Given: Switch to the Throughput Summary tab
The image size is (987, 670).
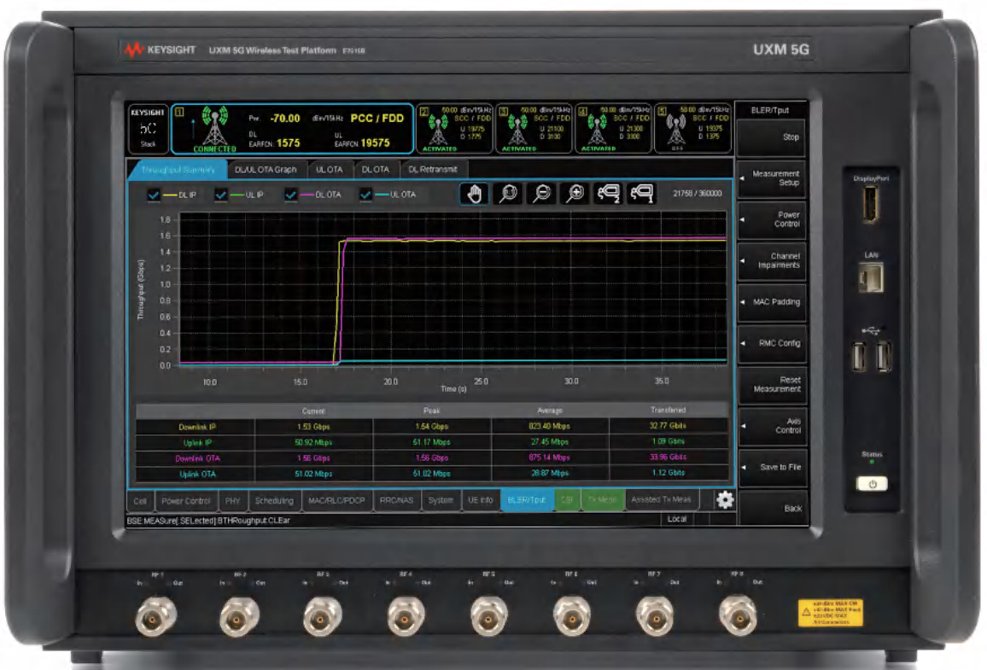Looking at the screenshot, I should [178, 170].
